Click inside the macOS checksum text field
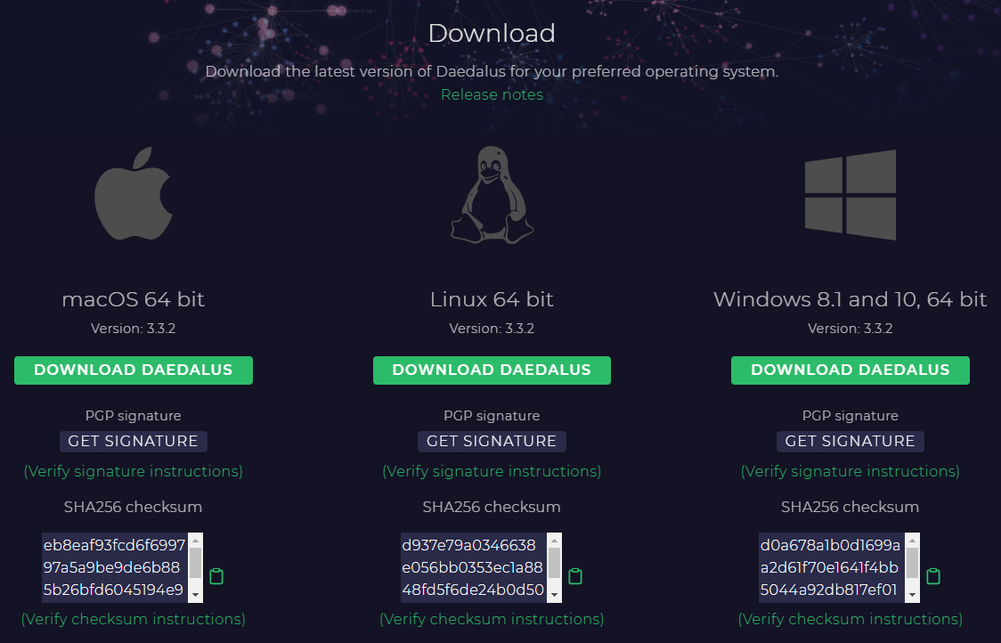The width and height of the screenshot is (1001, 643). [x=115, y=567]
